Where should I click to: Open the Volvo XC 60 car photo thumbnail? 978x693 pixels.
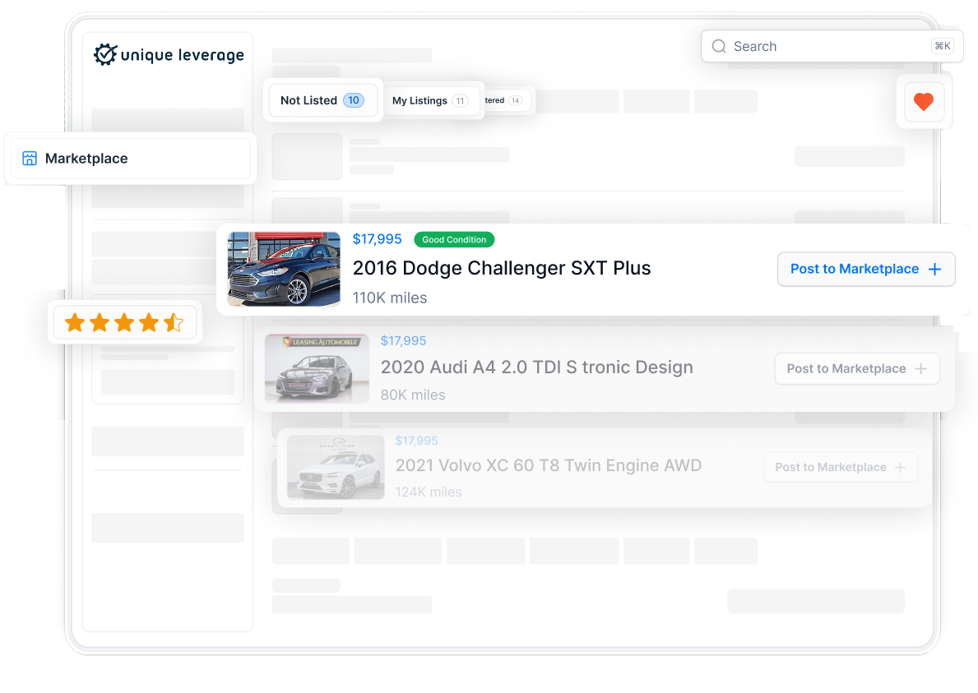coord(336,468)
